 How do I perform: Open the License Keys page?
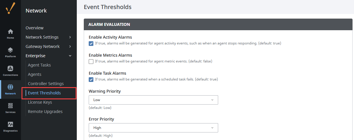tap(40, 102)
